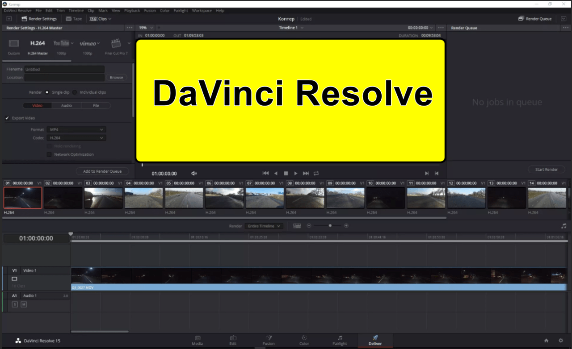Choose the Final Cut Pro 7 preset

116,43
